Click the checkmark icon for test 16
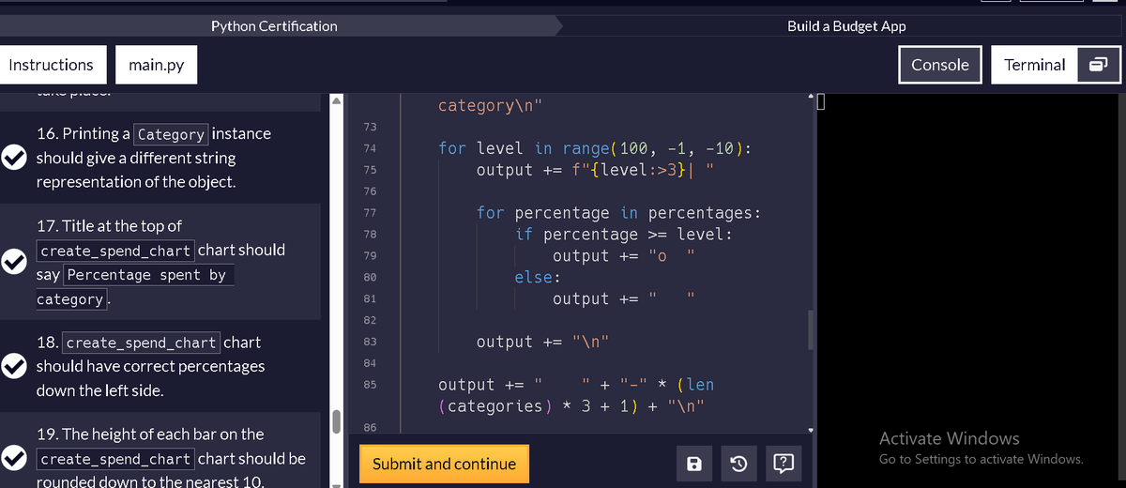The image size is (1126, 488). 12,159
